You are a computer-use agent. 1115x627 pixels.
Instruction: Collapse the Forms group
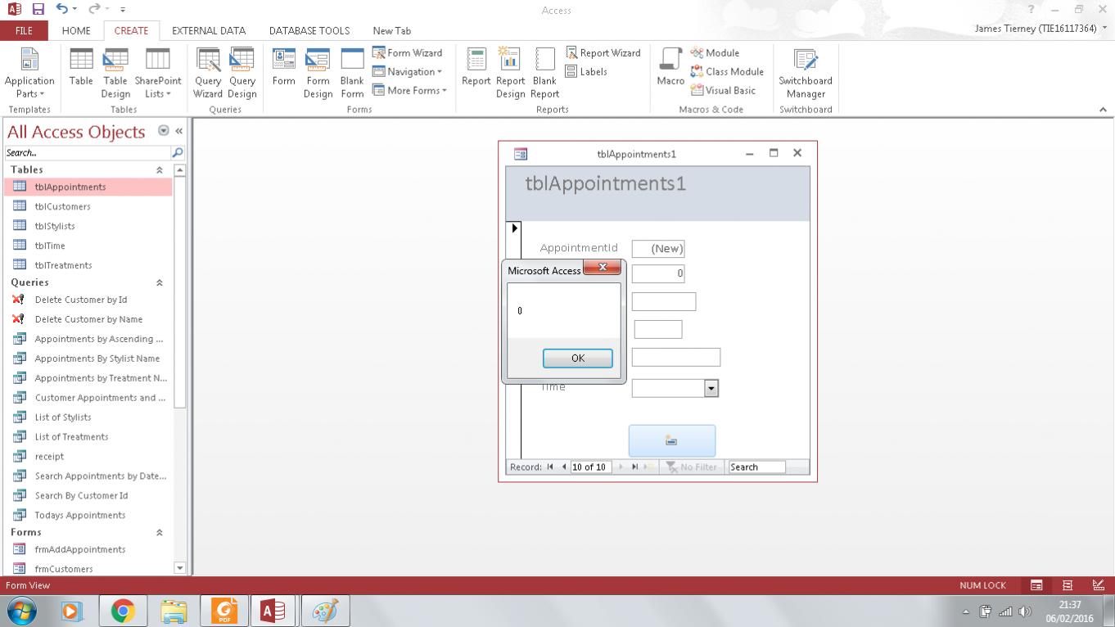[x=160, y=532]
